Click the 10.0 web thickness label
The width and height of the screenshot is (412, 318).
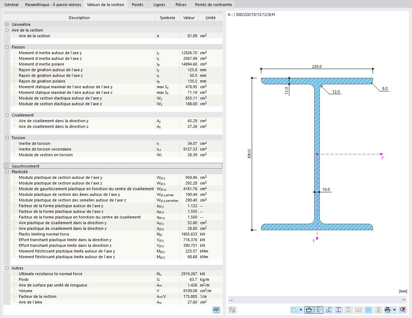[326, 189]
